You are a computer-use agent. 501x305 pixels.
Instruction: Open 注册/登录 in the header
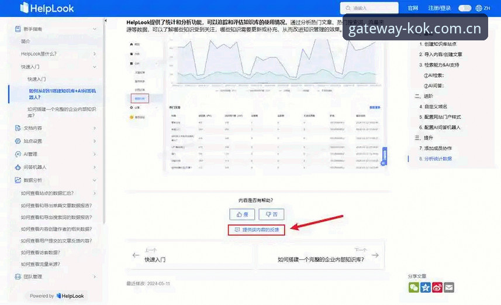(x=440, y=8)
